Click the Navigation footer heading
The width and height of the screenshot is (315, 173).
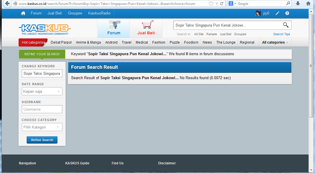(x=27, y=163)
